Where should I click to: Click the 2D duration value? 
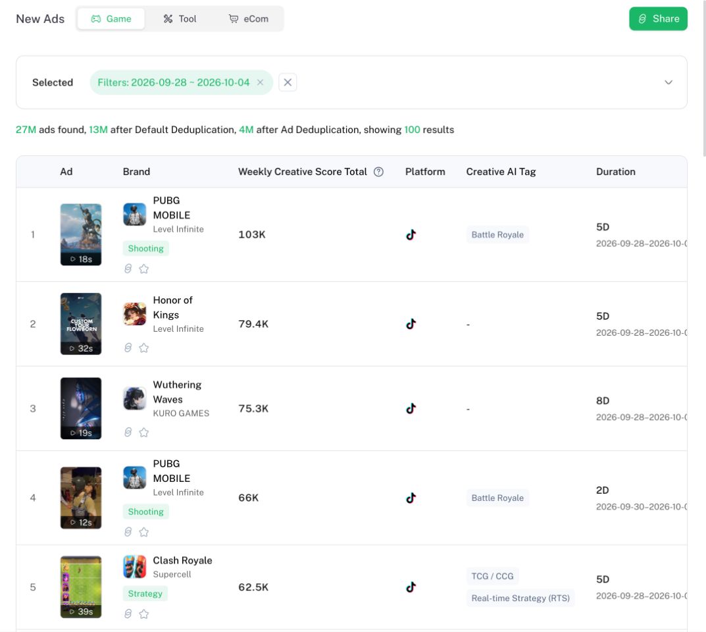click(603, 490)
